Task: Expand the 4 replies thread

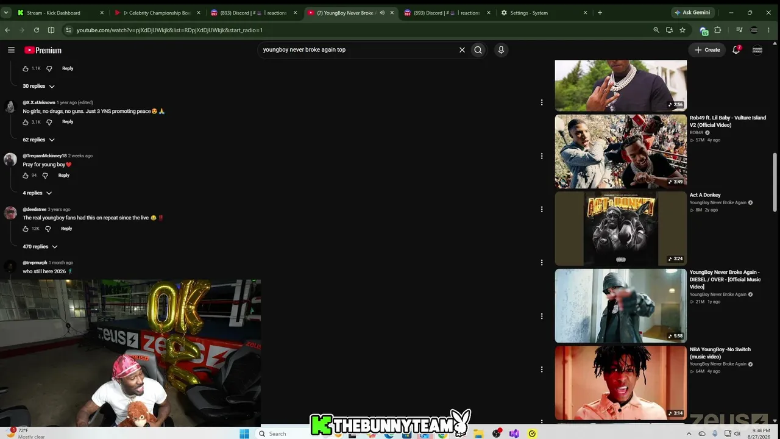Action: [x=37, y=193]
